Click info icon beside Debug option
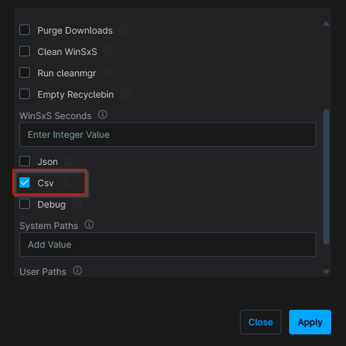Viewport: 346px width, 346px height. tap(77, 204)
